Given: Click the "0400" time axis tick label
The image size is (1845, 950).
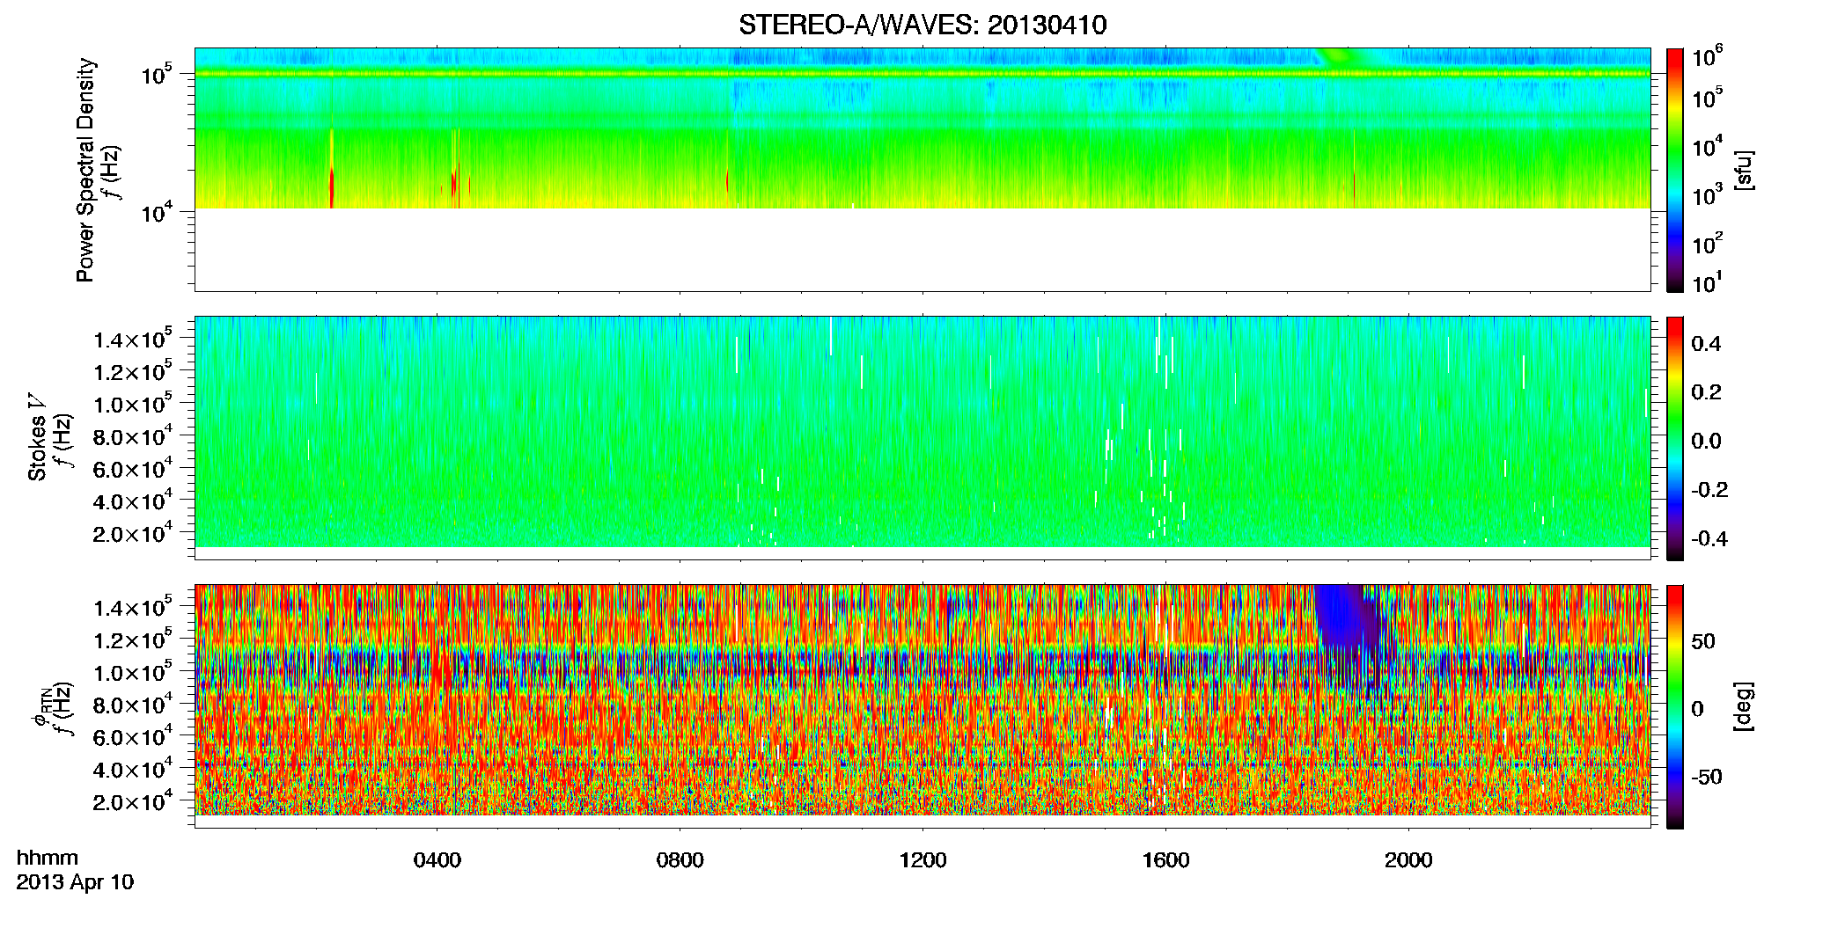Looking at the screenshot, I should pos(437,860).
